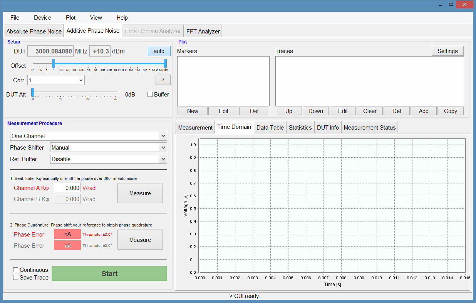Click Measure in the Phase Quadrature step
Viewport: 476px width, 303px height.
coord(140,240)
